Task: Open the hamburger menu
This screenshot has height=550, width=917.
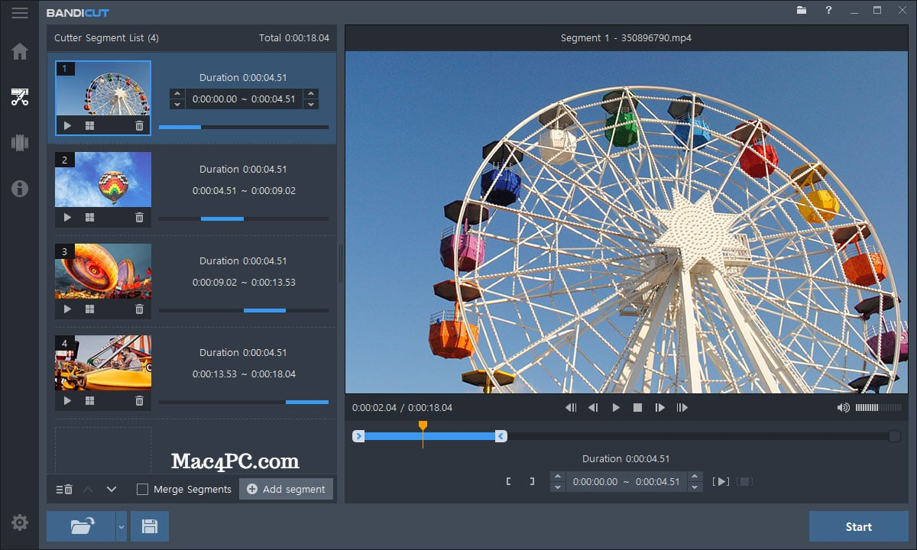Action: click(20, 12)
